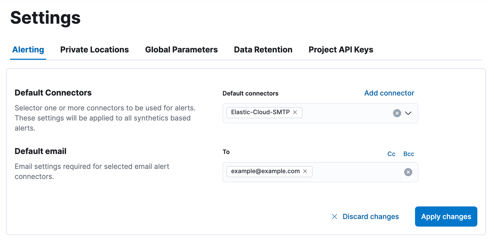
Task: Click the Add connector link
Action: [x=389, y=93]
